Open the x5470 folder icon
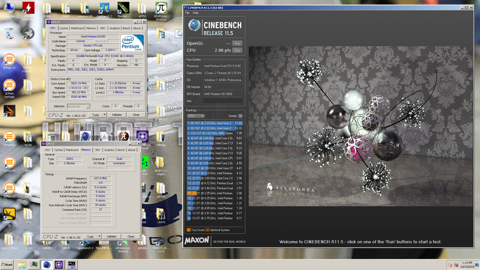Viewport: 480px width, 270px height. 161,216
